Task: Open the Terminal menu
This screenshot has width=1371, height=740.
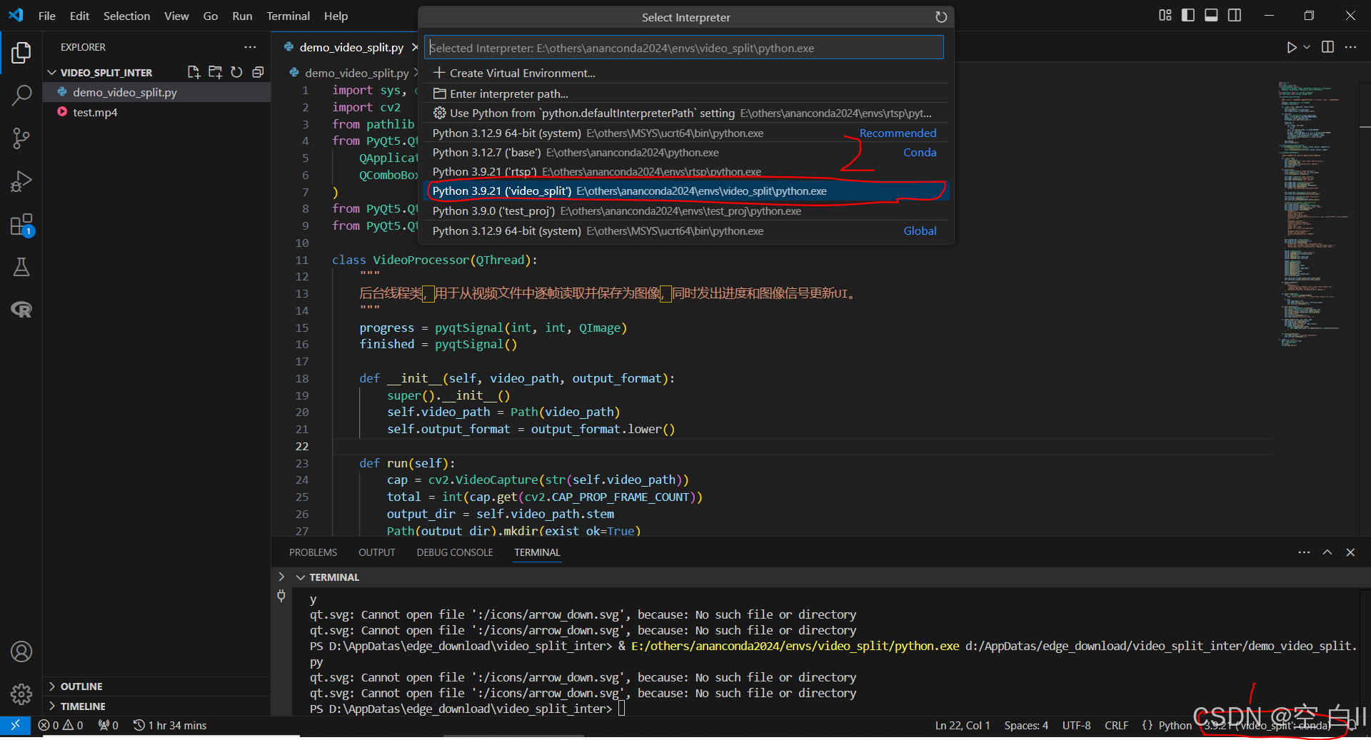Action: point(288,16)
